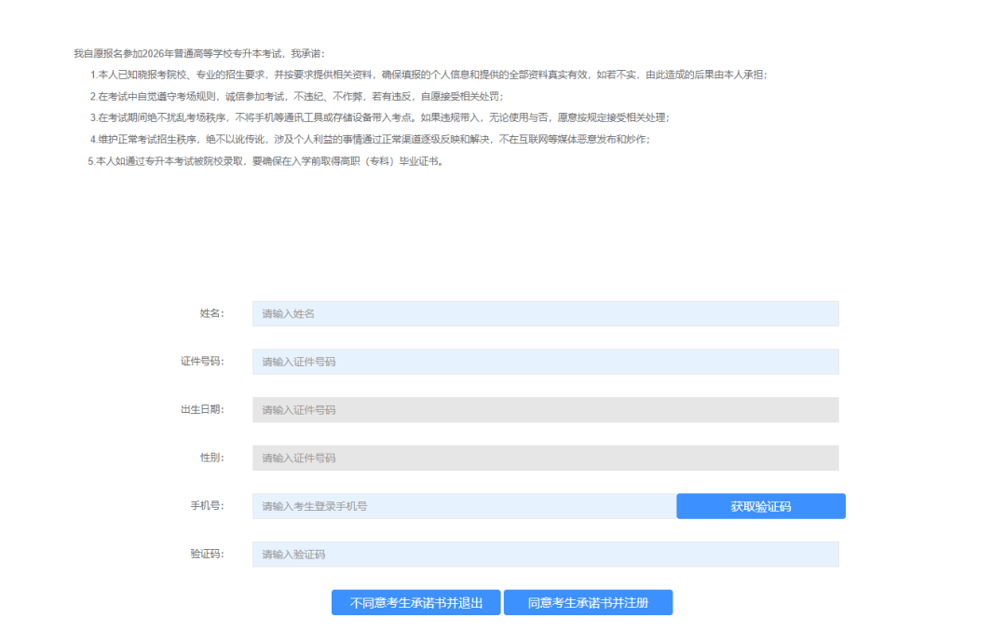The image size is (1006, 631).
Task: Click commitment item 2 about 考场规则
Action: tap(296, 96)
